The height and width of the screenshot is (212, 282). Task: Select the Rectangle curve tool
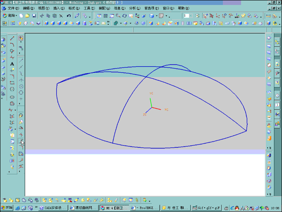pos(12,83)
